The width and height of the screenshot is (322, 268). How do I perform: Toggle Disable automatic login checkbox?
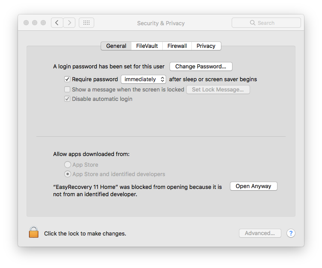click(67, 99)
